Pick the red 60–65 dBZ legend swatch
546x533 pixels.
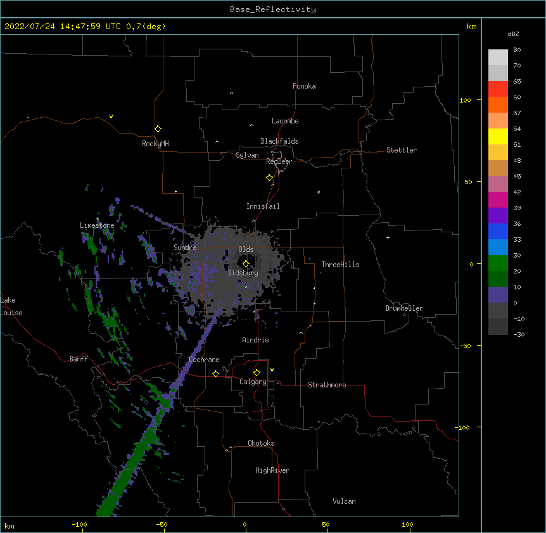(x=498, y=89)
